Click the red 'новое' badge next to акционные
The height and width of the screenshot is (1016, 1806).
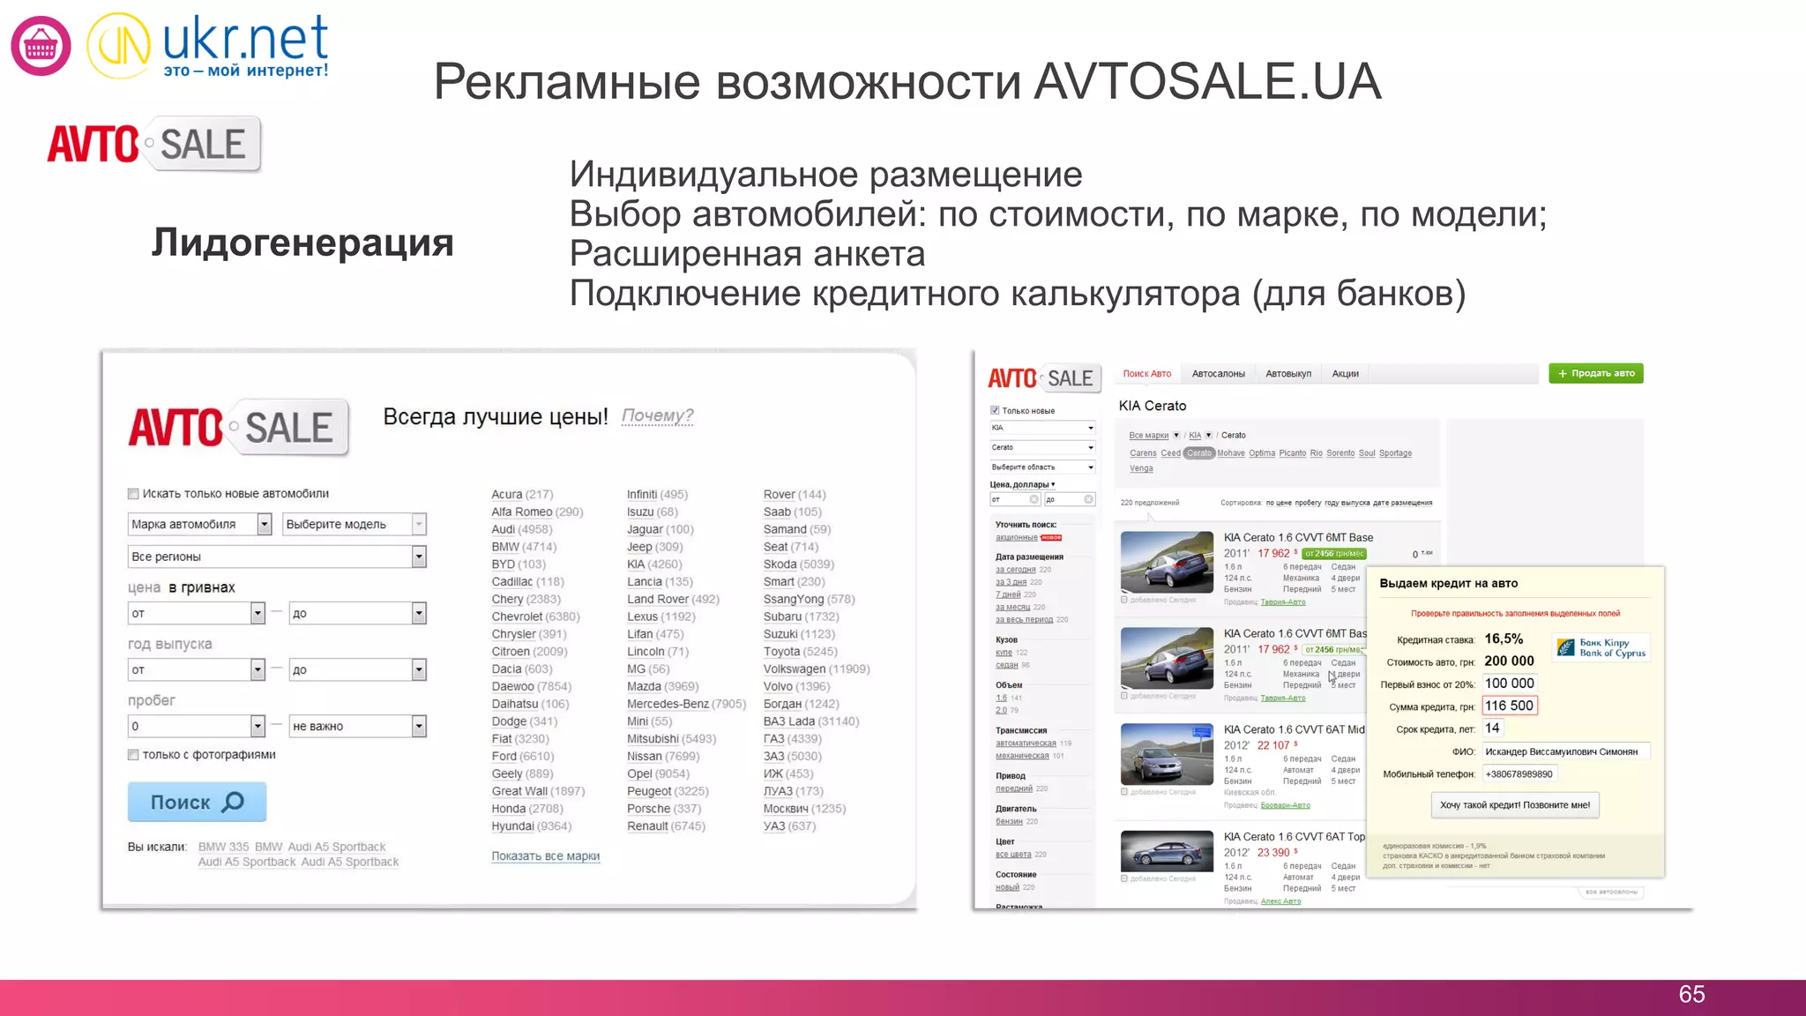point(1051,537)
